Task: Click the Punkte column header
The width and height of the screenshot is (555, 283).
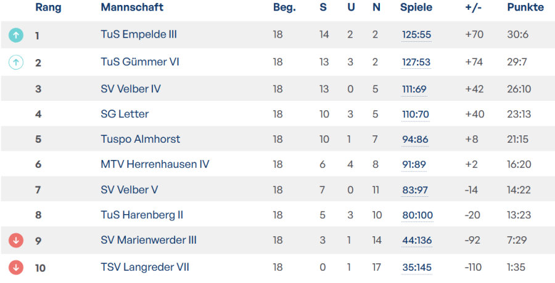Action: [x=525, y=7]
